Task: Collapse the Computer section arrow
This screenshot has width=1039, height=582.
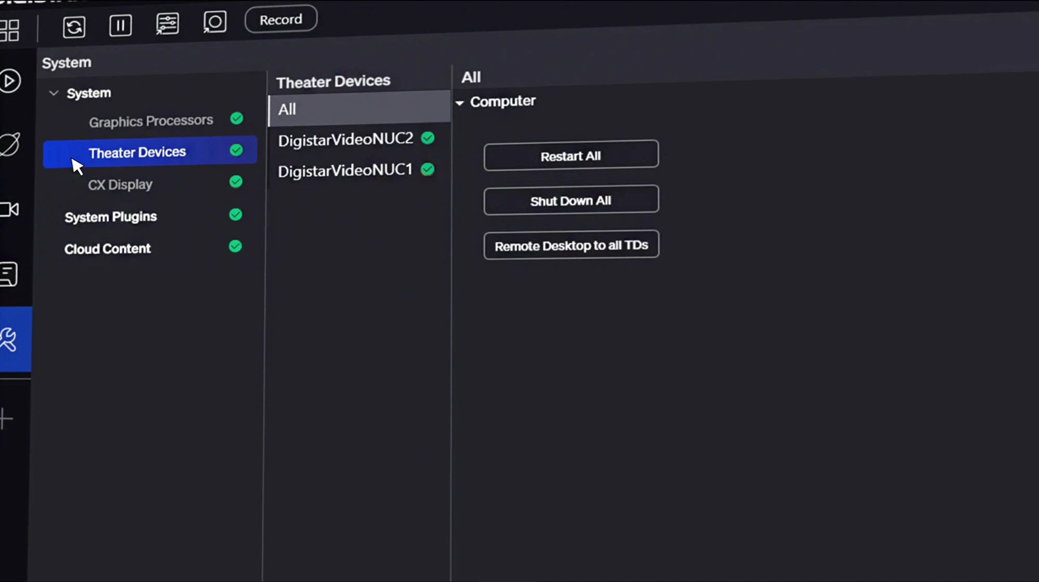Action: coord(460,103)
